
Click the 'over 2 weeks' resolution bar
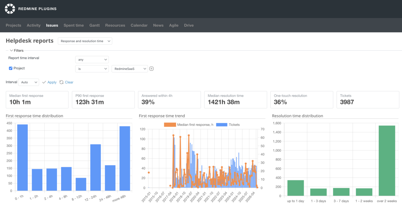387,161
